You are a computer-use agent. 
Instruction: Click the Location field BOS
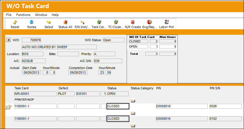coord(33,54)
